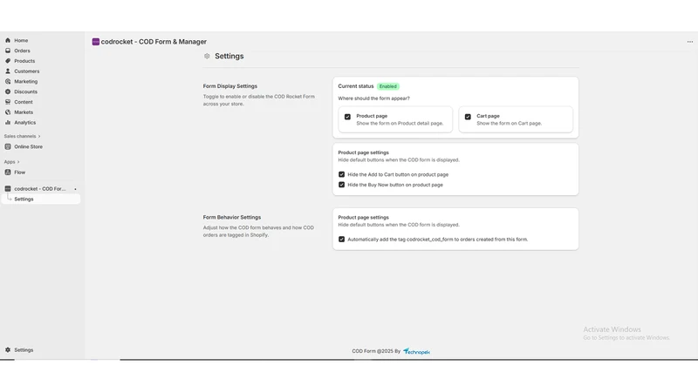Viewport: 698px width, 392px height.
Task: Click 'Where should the form appear?' text
Action: pos(374,98)
